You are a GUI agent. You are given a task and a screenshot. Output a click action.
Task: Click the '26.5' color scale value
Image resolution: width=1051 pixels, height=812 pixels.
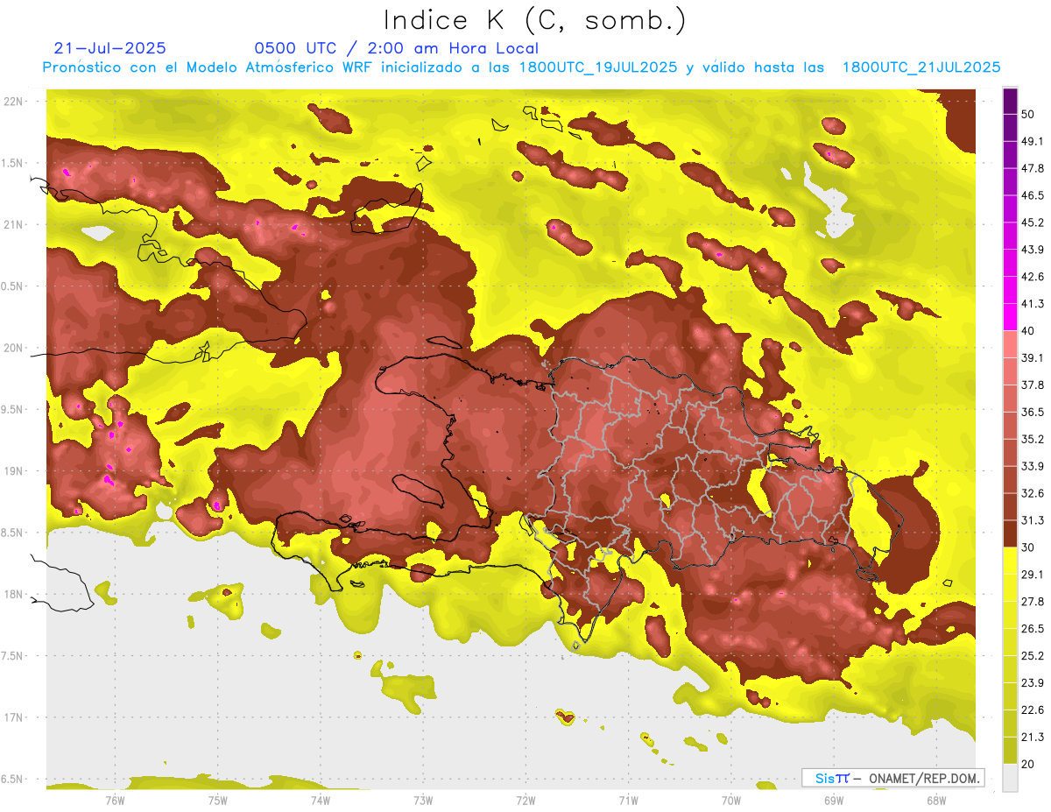pyautogui.click(x=1032, y=629)
